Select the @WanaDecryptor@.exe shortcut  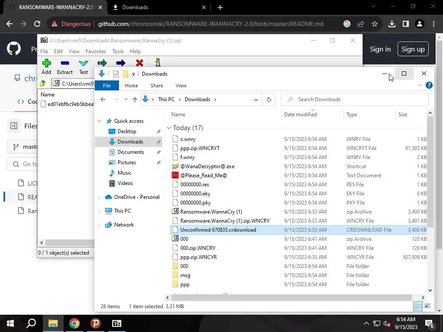click(x=207, y=166)
